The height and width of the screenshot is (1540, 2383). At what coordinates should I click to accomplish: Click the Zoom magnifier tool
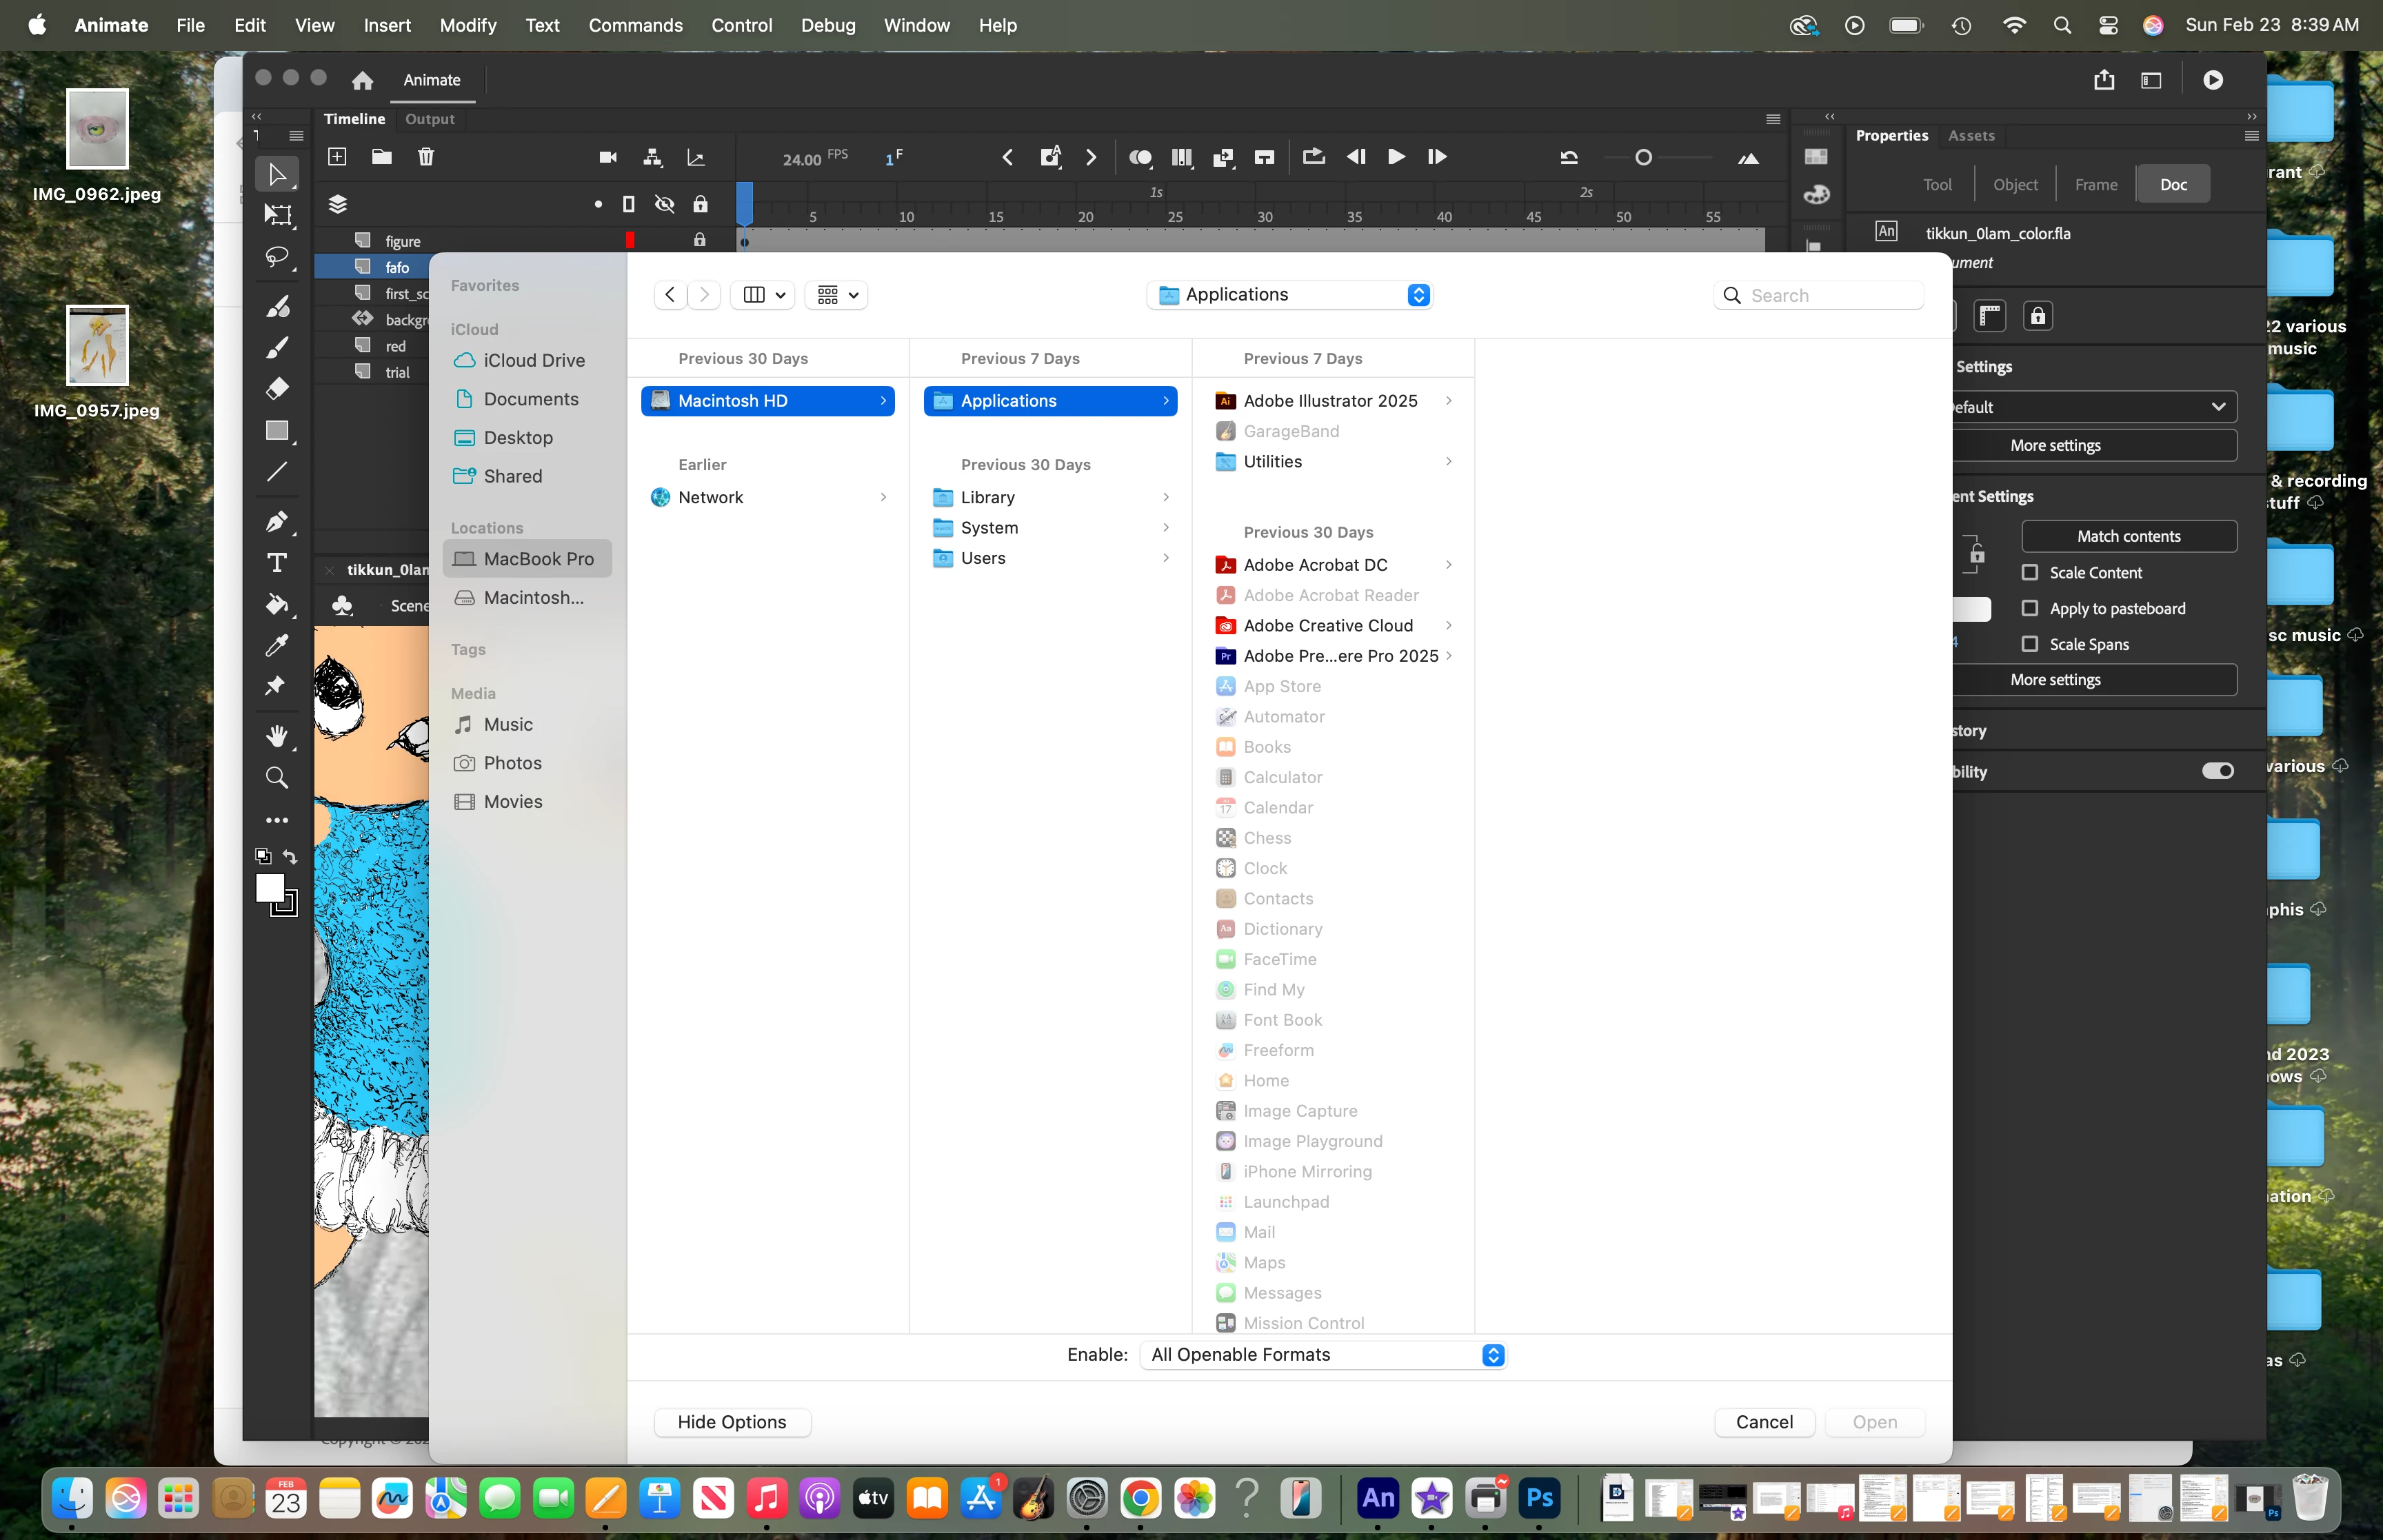point(277,777)
